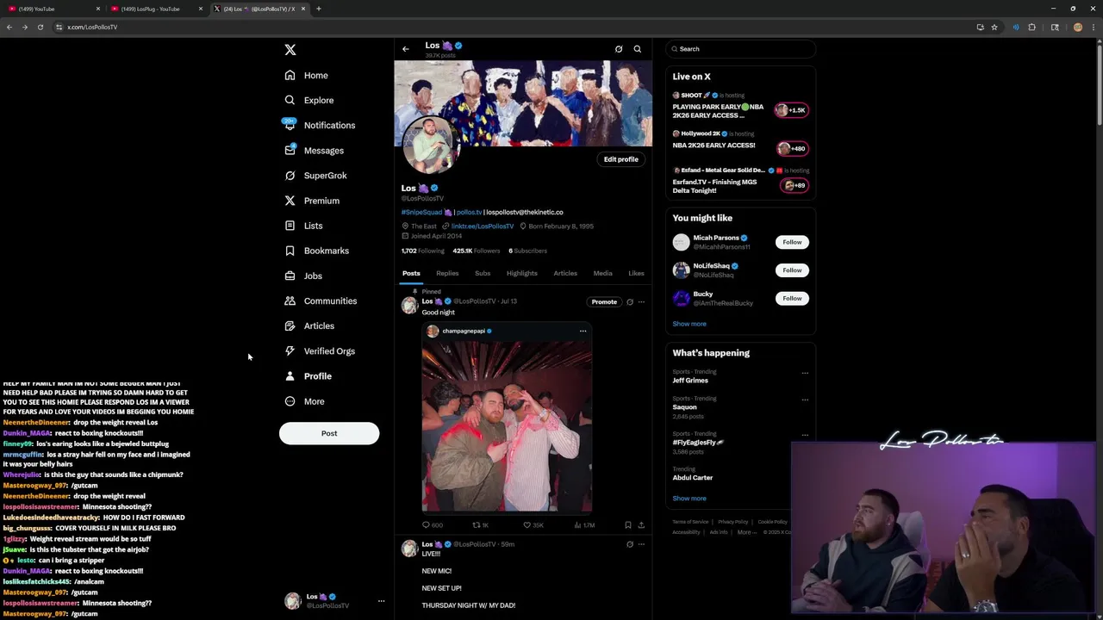
Task: Open Premium in sidebar
Action: pos(312,201)
